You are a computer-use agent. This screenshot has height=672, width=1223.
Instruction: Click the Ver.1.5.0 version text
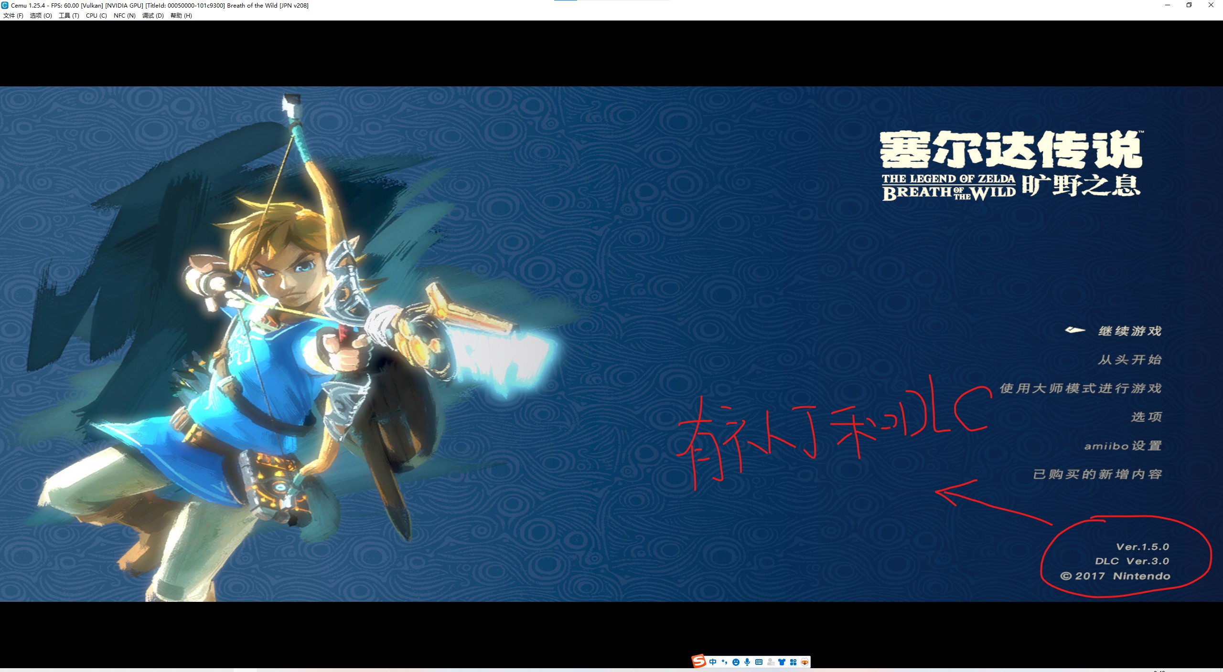click(x=1143, y=546)
